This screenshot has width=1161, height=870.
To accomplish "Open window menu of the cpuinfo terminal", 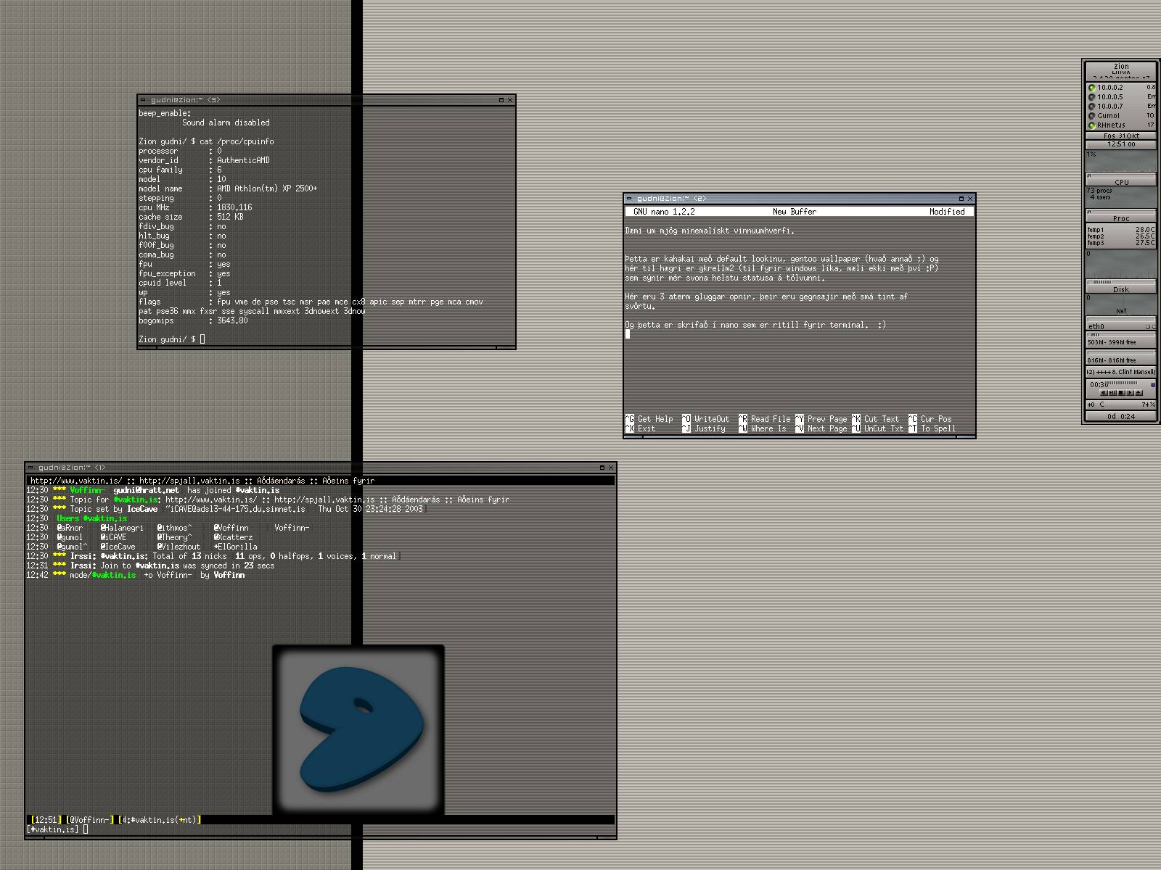I will [144, 100].
